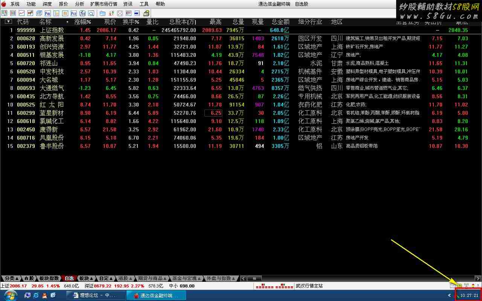Click the quote list table icon
This screenshot has width=482, height=301.
[13, 13]
